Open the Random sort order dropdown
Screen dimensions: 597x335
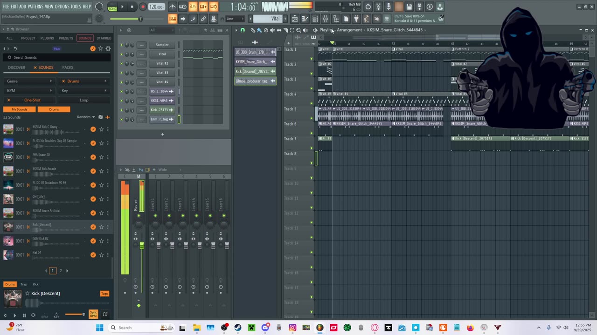[x=86, y=117]
